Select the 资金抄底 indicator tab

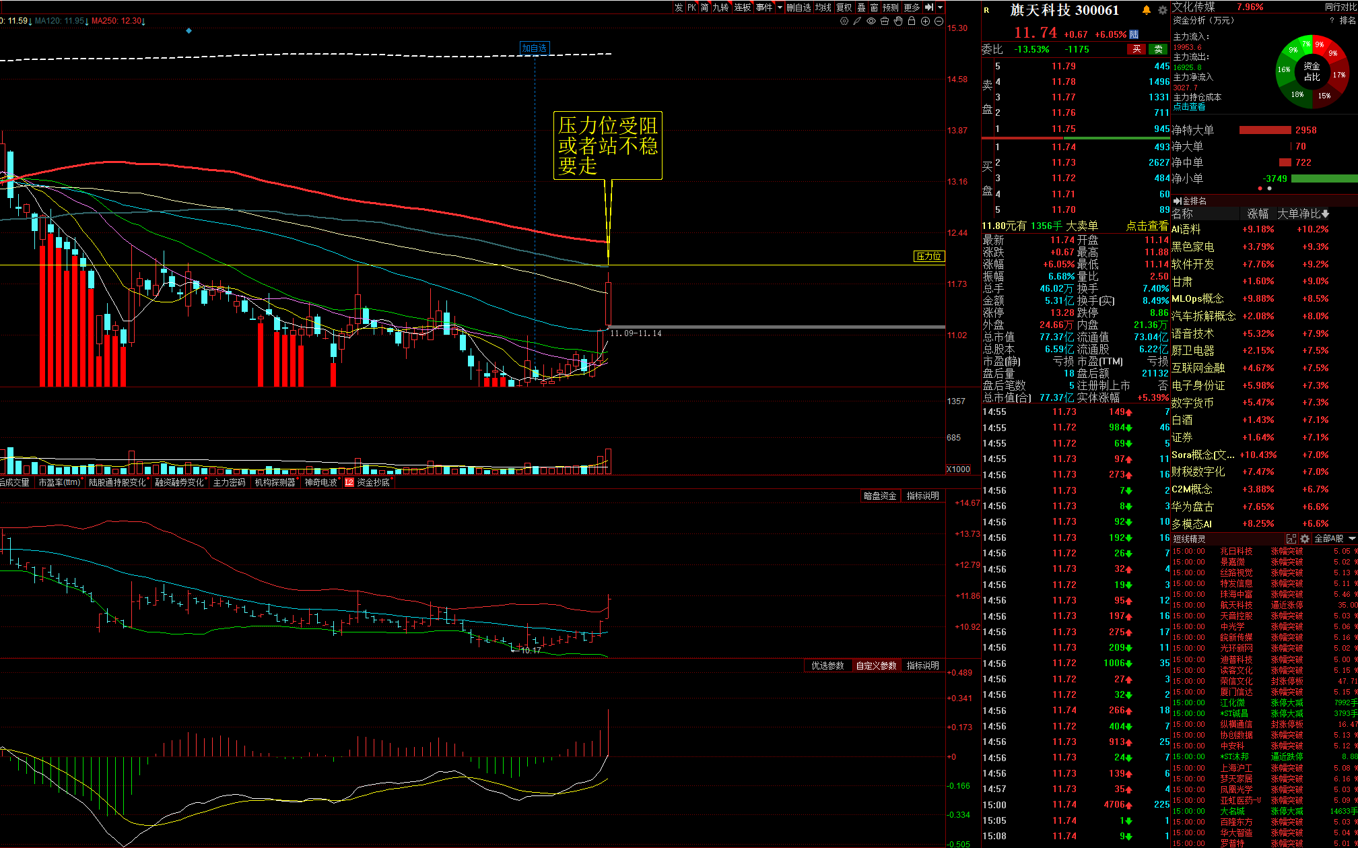pos(372,482)
